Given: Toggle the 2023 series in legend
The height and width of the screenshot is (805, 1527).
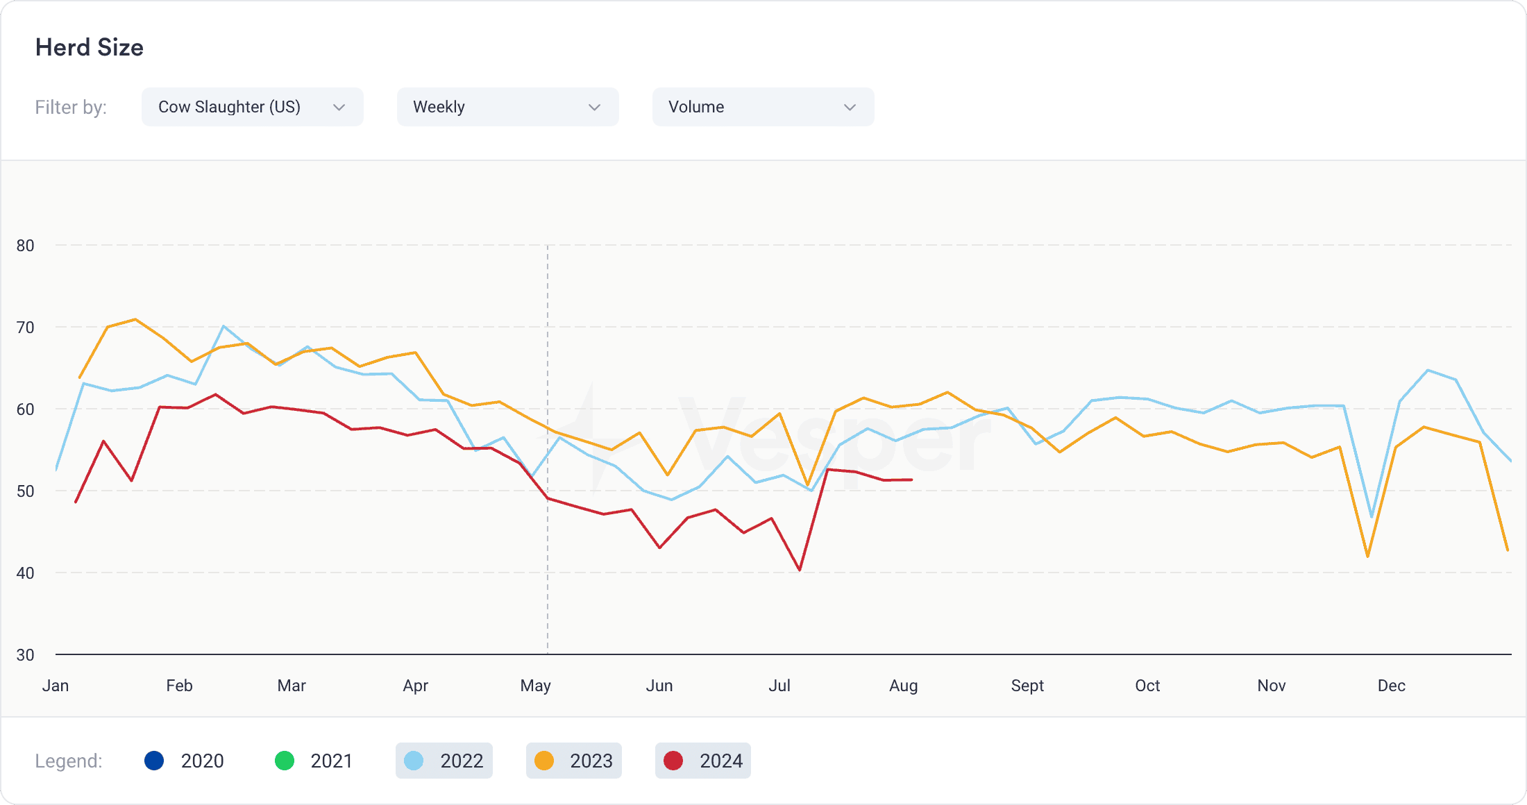Looking at the screenshot, I should pos(574,761).
